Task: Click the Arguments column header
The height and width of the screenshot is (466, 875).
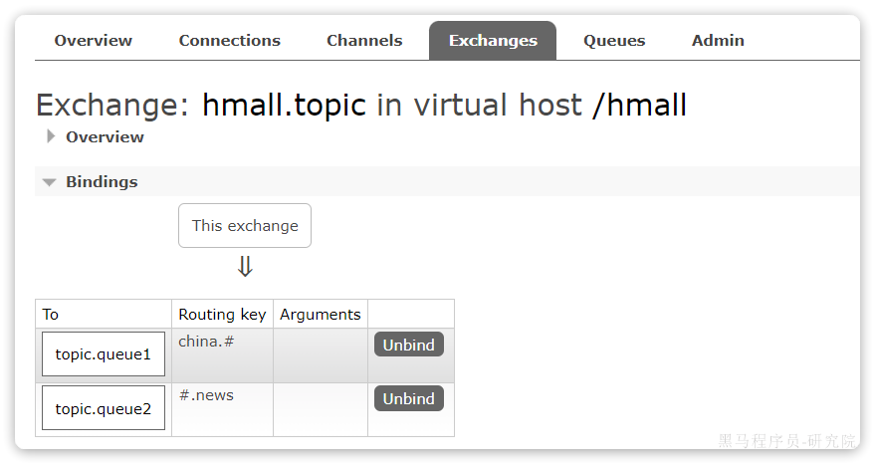Action: (x=320, y=315)
